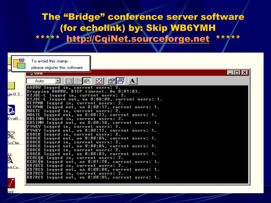
Task: Click the 'PY4KY logged in' line
Action: coord(74,127)
